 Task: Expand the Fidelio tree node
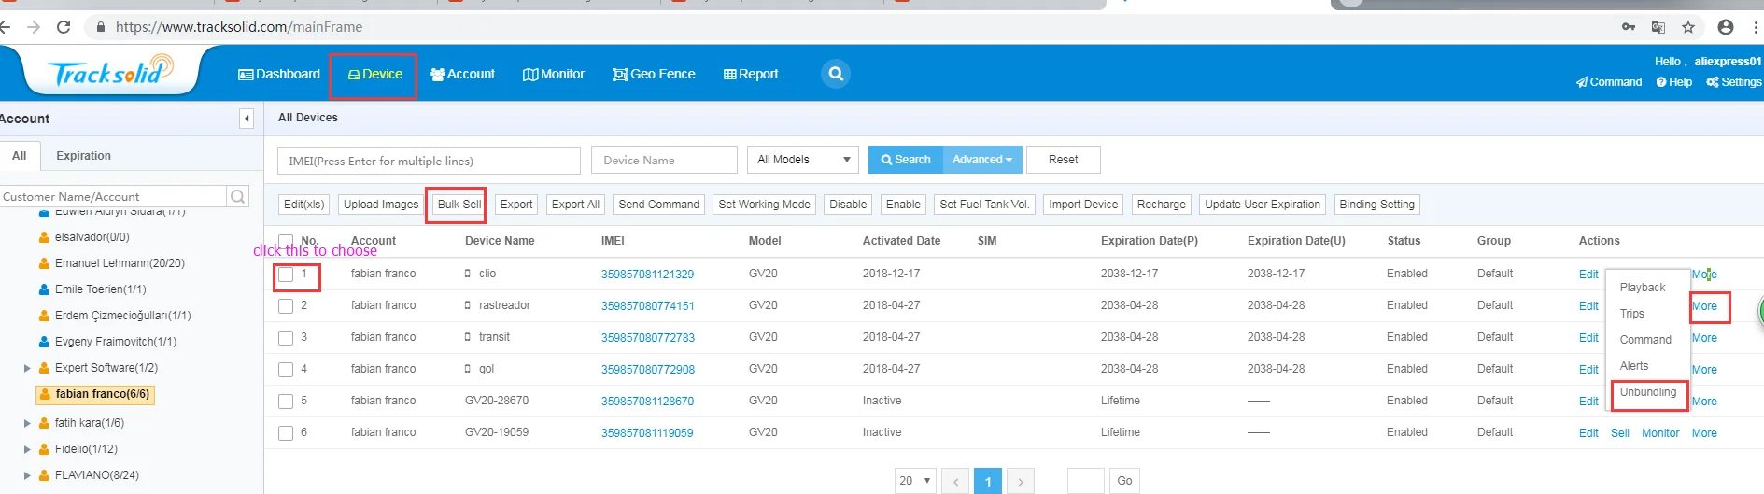pyautogui.click(x=27, y=449)
